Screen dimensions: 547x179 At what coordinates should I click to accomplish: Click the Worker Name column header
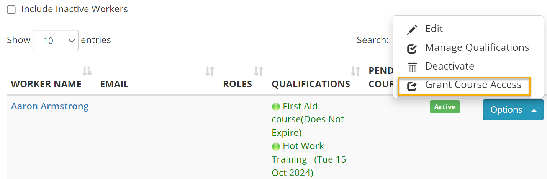click(46, 84)
